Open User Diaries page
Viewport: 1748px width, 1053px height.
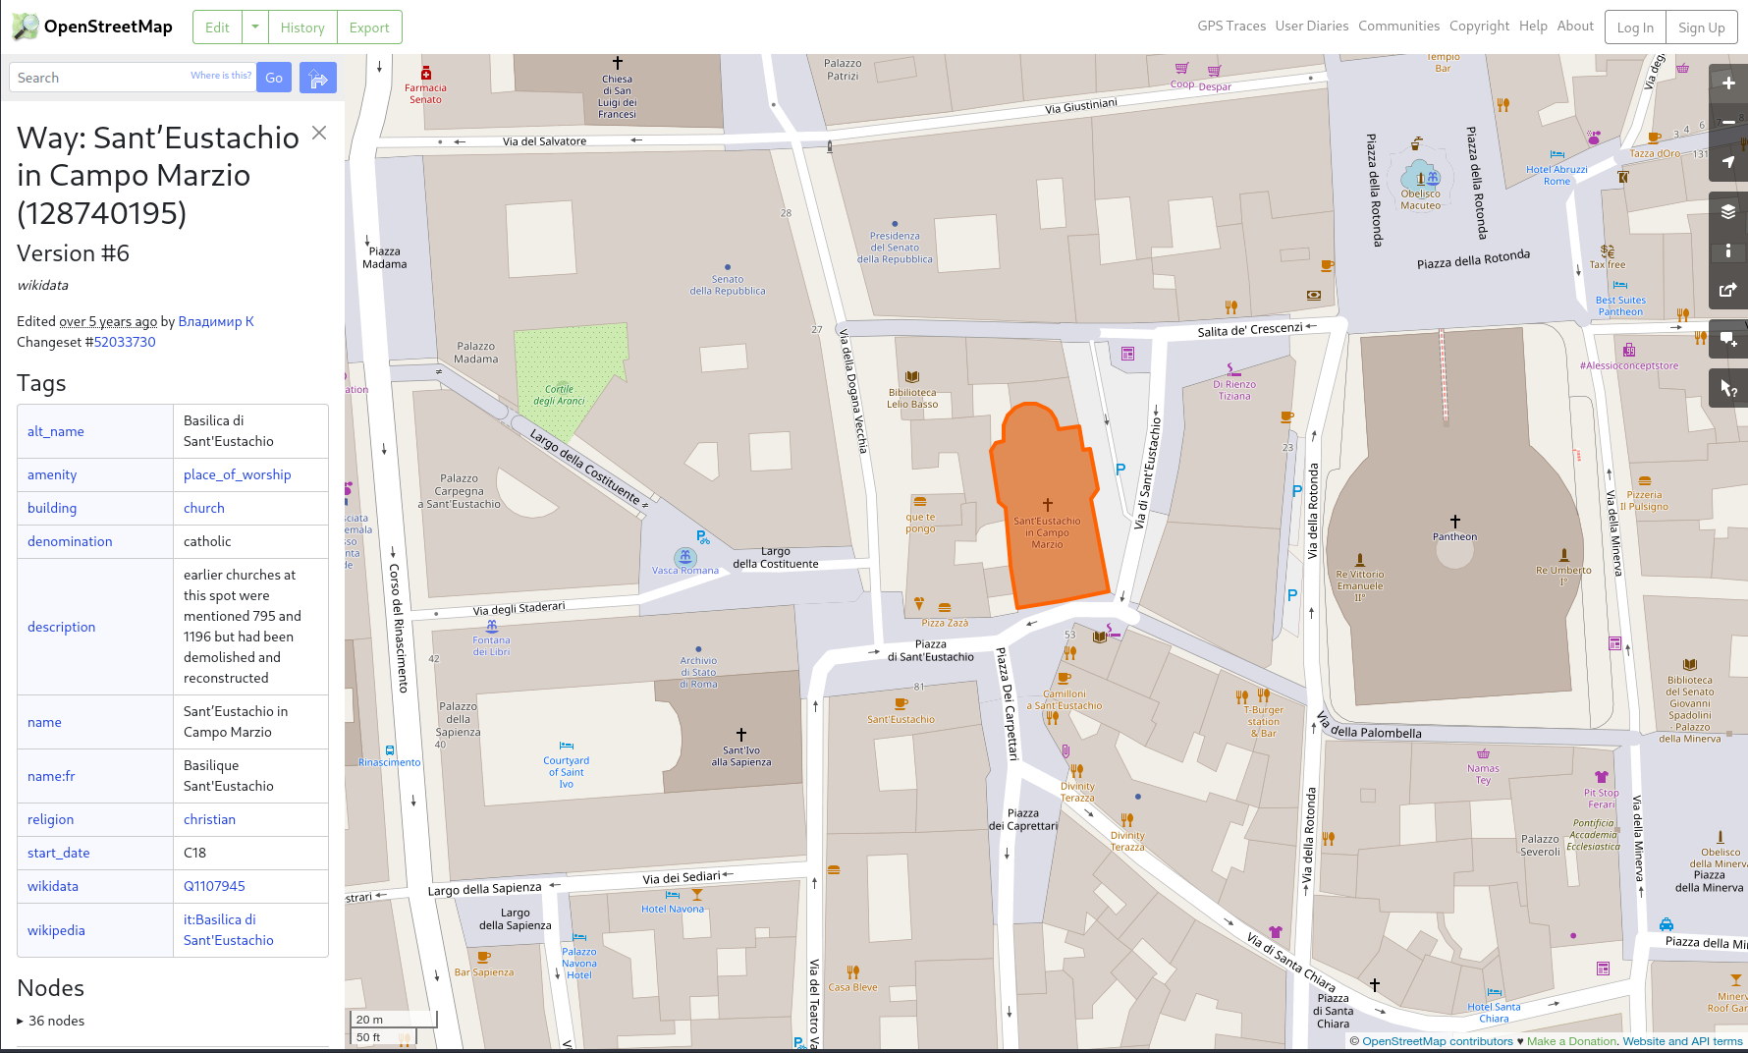pos(1312,27)
